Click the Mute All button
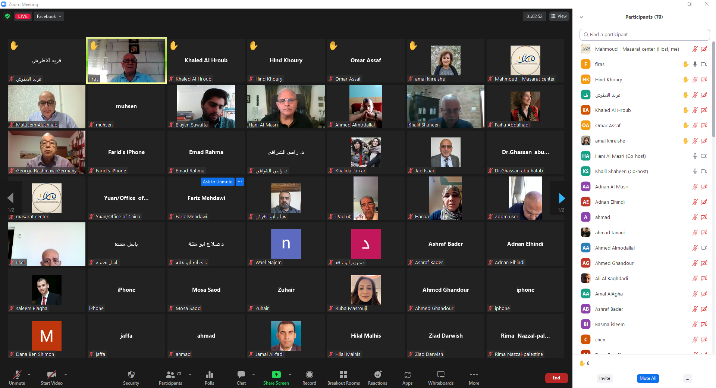716x388 pixels. pyautogui.click(x=648, y=378)
